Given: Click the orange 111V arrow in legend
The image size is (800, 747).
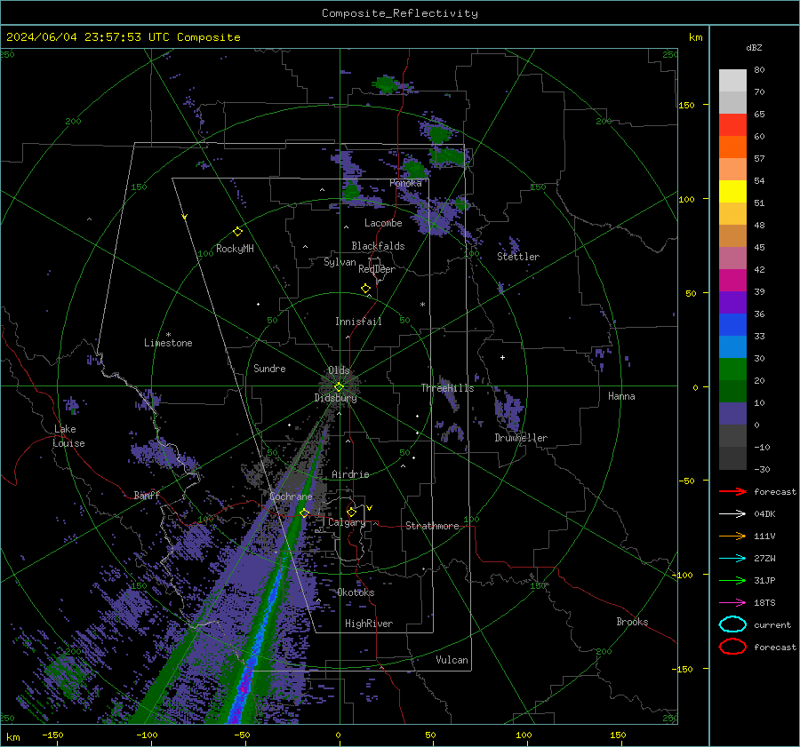Looking at the screenshot, I should (x=732, y=536).
